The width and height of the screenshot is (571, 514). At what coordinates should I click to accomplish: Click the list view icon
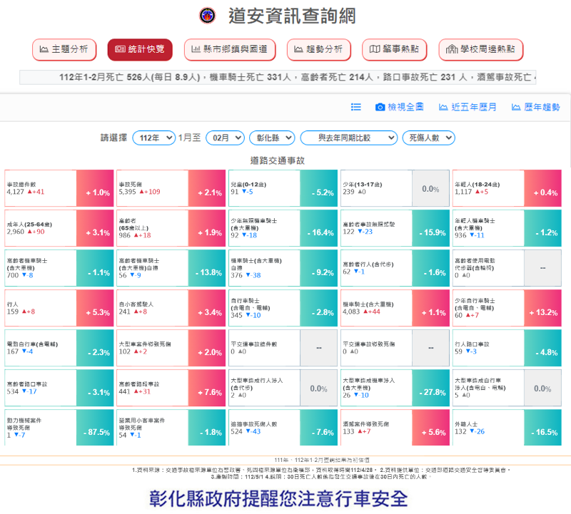pyautogui.click(x=356, y=107)
